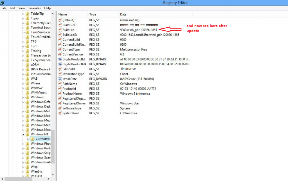The image size is (288, 181).
Task: Click the CurrentType string value icon
Action: coord(60,50)
